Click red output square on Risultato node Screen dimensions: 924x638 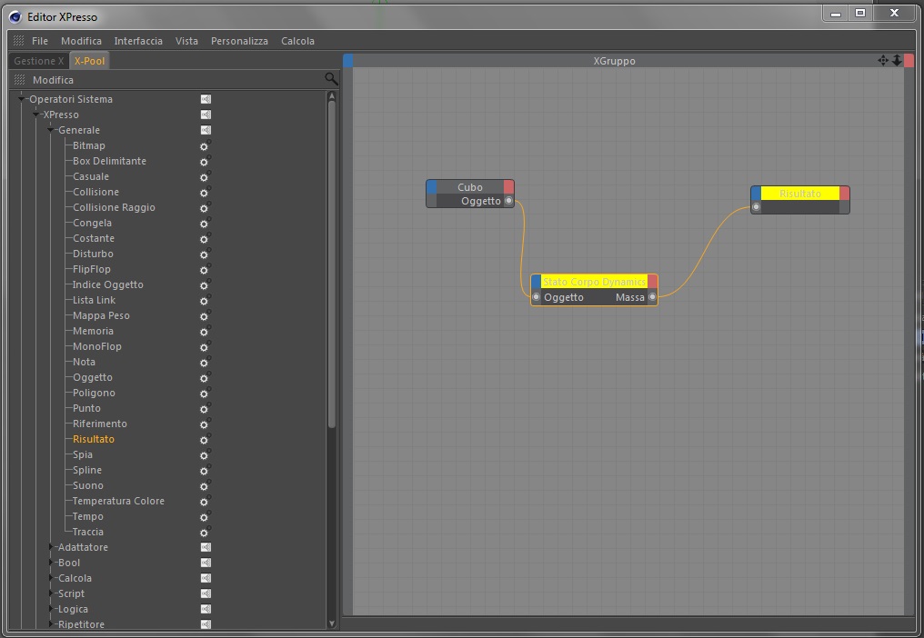tap(845, 194)
